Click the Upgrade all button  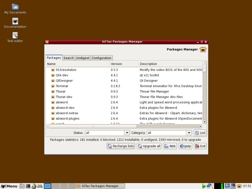click(149, 146)
